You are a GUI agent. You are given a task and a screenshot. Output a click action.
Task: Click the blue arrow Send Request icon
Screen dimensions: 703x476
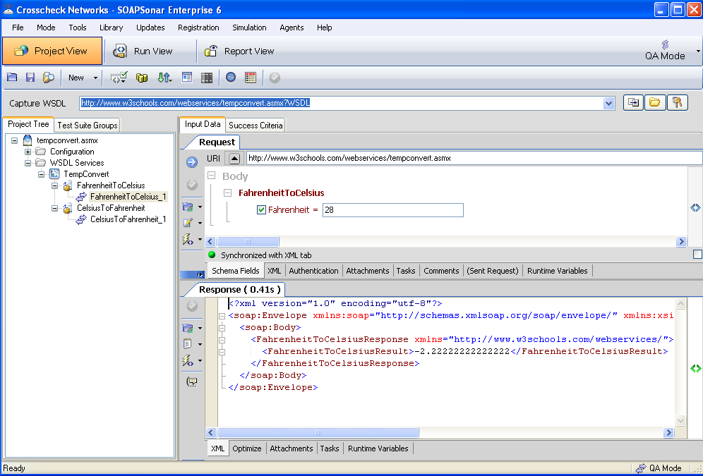click(191, 163)
